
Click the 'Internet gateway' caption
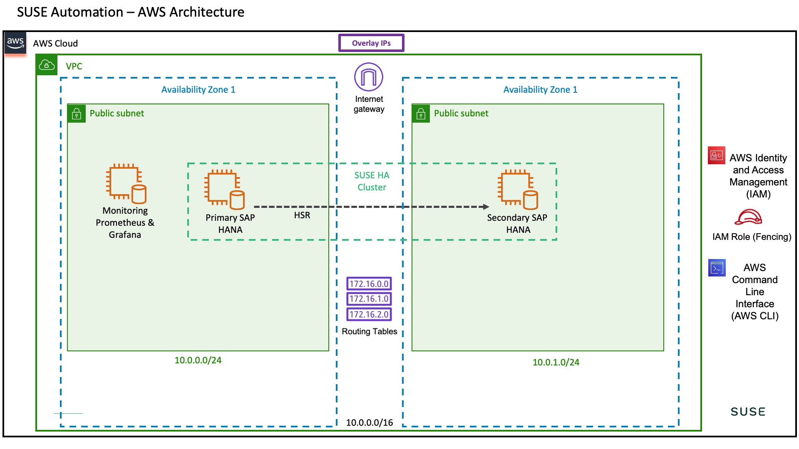[x=369, y=104]
